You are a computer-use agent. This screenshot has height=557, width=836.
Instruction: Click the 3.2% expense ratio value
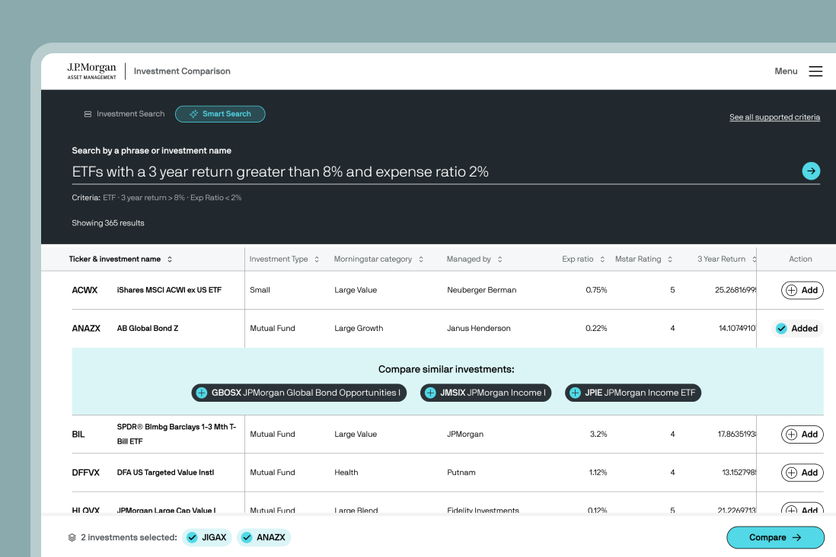598,434
